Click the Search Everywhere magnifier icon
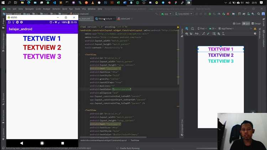267x150 pixels. coord(259,14)
